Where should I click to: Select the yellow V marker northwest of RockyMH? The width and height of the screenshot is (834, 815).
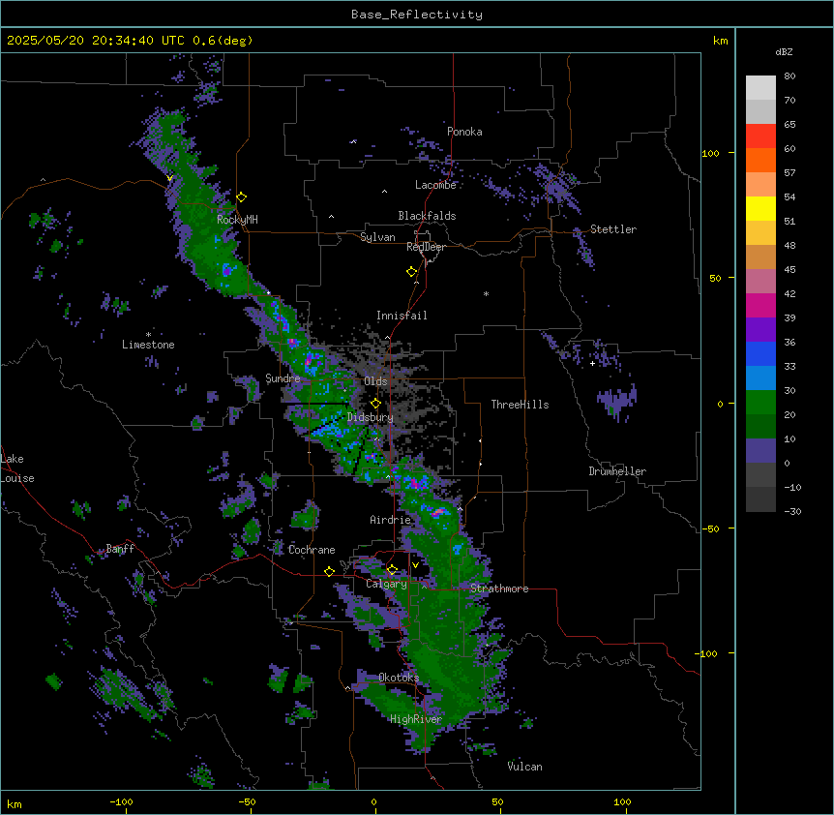169,178
